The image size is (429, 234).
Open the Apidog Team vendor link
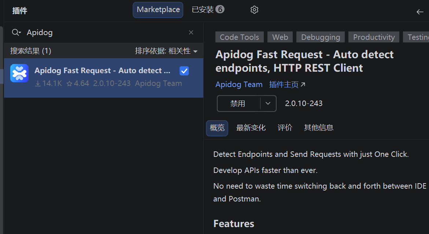[239, 85]
